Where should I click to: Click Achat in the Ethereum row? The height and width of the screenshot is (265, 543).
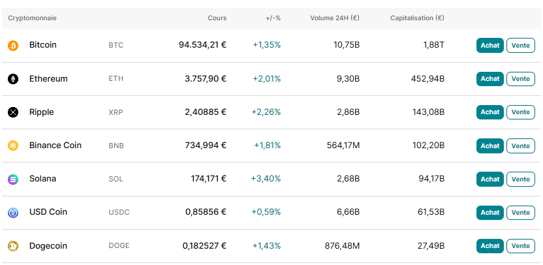(490, 79)
